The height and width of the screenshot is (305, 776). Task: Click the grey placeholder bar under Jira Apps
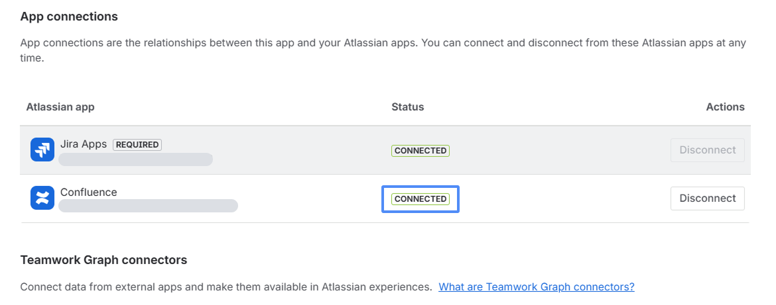[x=136, y=159]
